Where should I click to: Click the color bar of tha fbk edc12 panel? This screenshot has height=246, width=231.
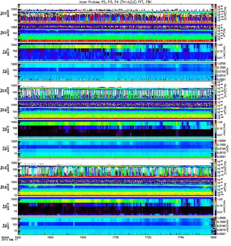pos(216,52)
